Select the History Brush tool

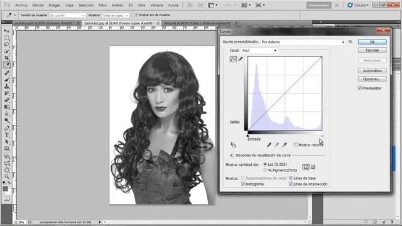(7, 93)
